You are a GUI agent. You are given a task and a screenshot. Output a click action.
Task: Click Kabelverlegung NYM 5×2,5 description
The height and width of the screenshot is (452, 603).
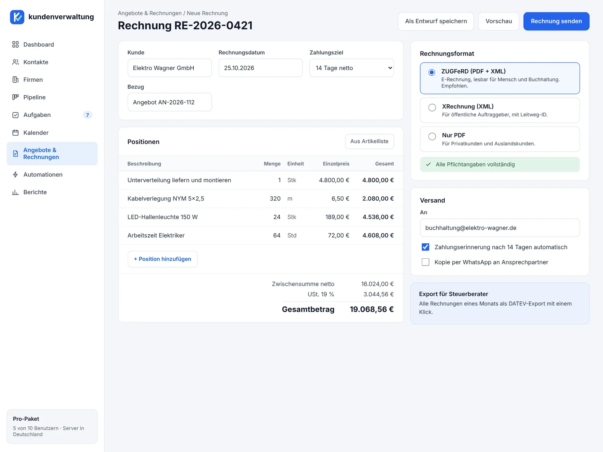click(166, 199)
